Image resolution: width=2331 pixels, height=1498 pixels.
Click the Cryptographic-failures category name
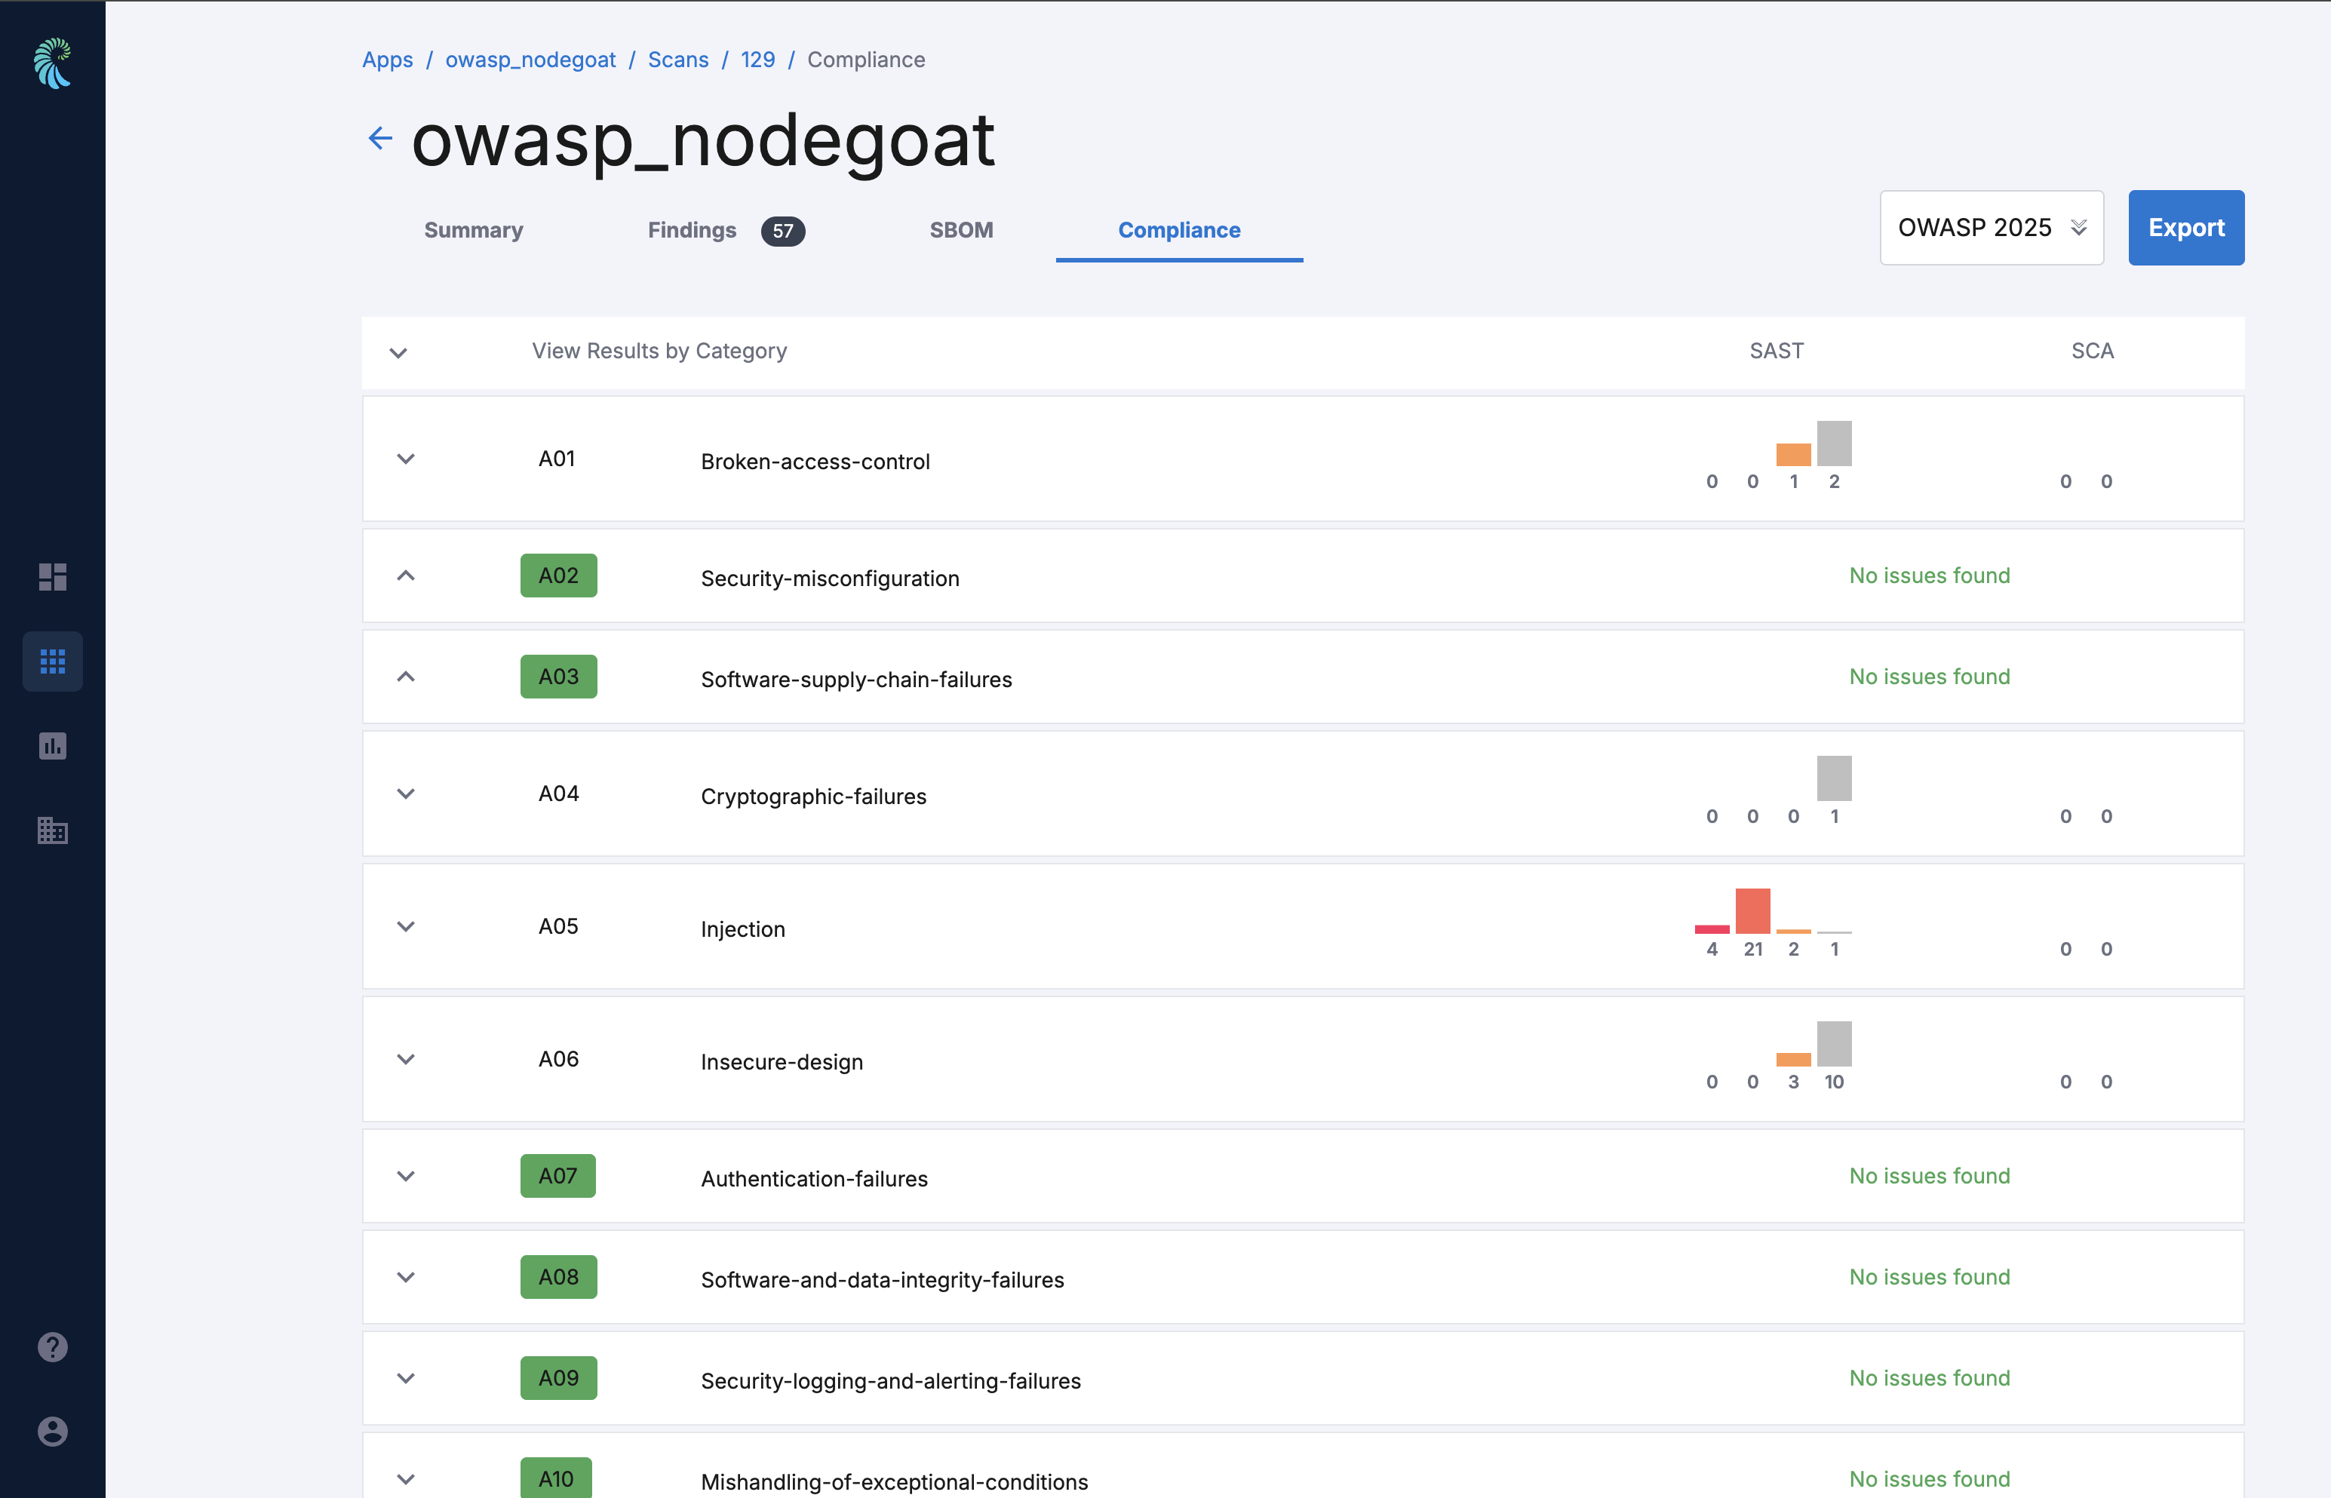click(813, 797)
